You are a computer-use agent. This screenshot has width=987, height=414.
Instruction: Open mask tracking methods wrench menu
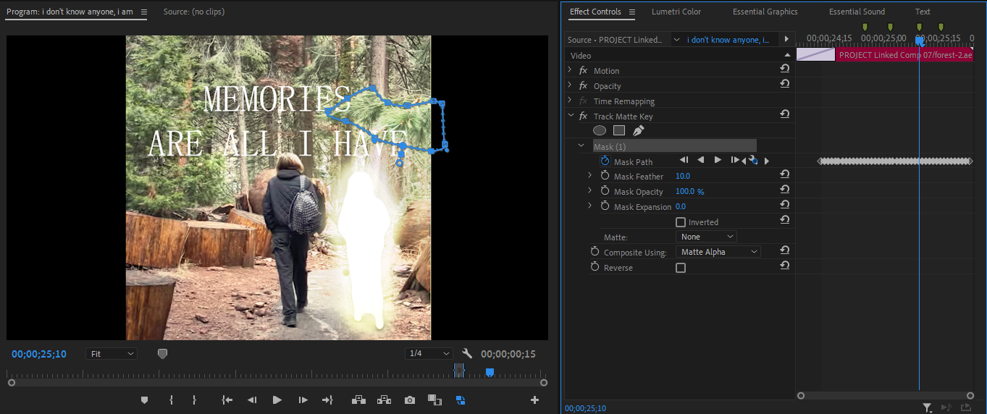pyautogui.click(x=753, y=161)
